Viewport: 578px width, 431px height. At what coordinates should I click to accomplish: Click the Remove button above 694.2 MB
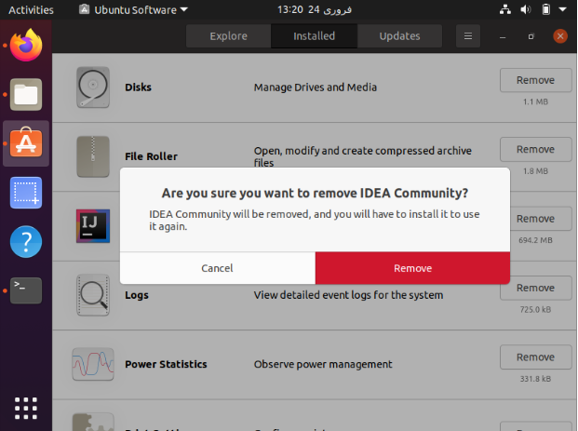click(x=535, y=219)
